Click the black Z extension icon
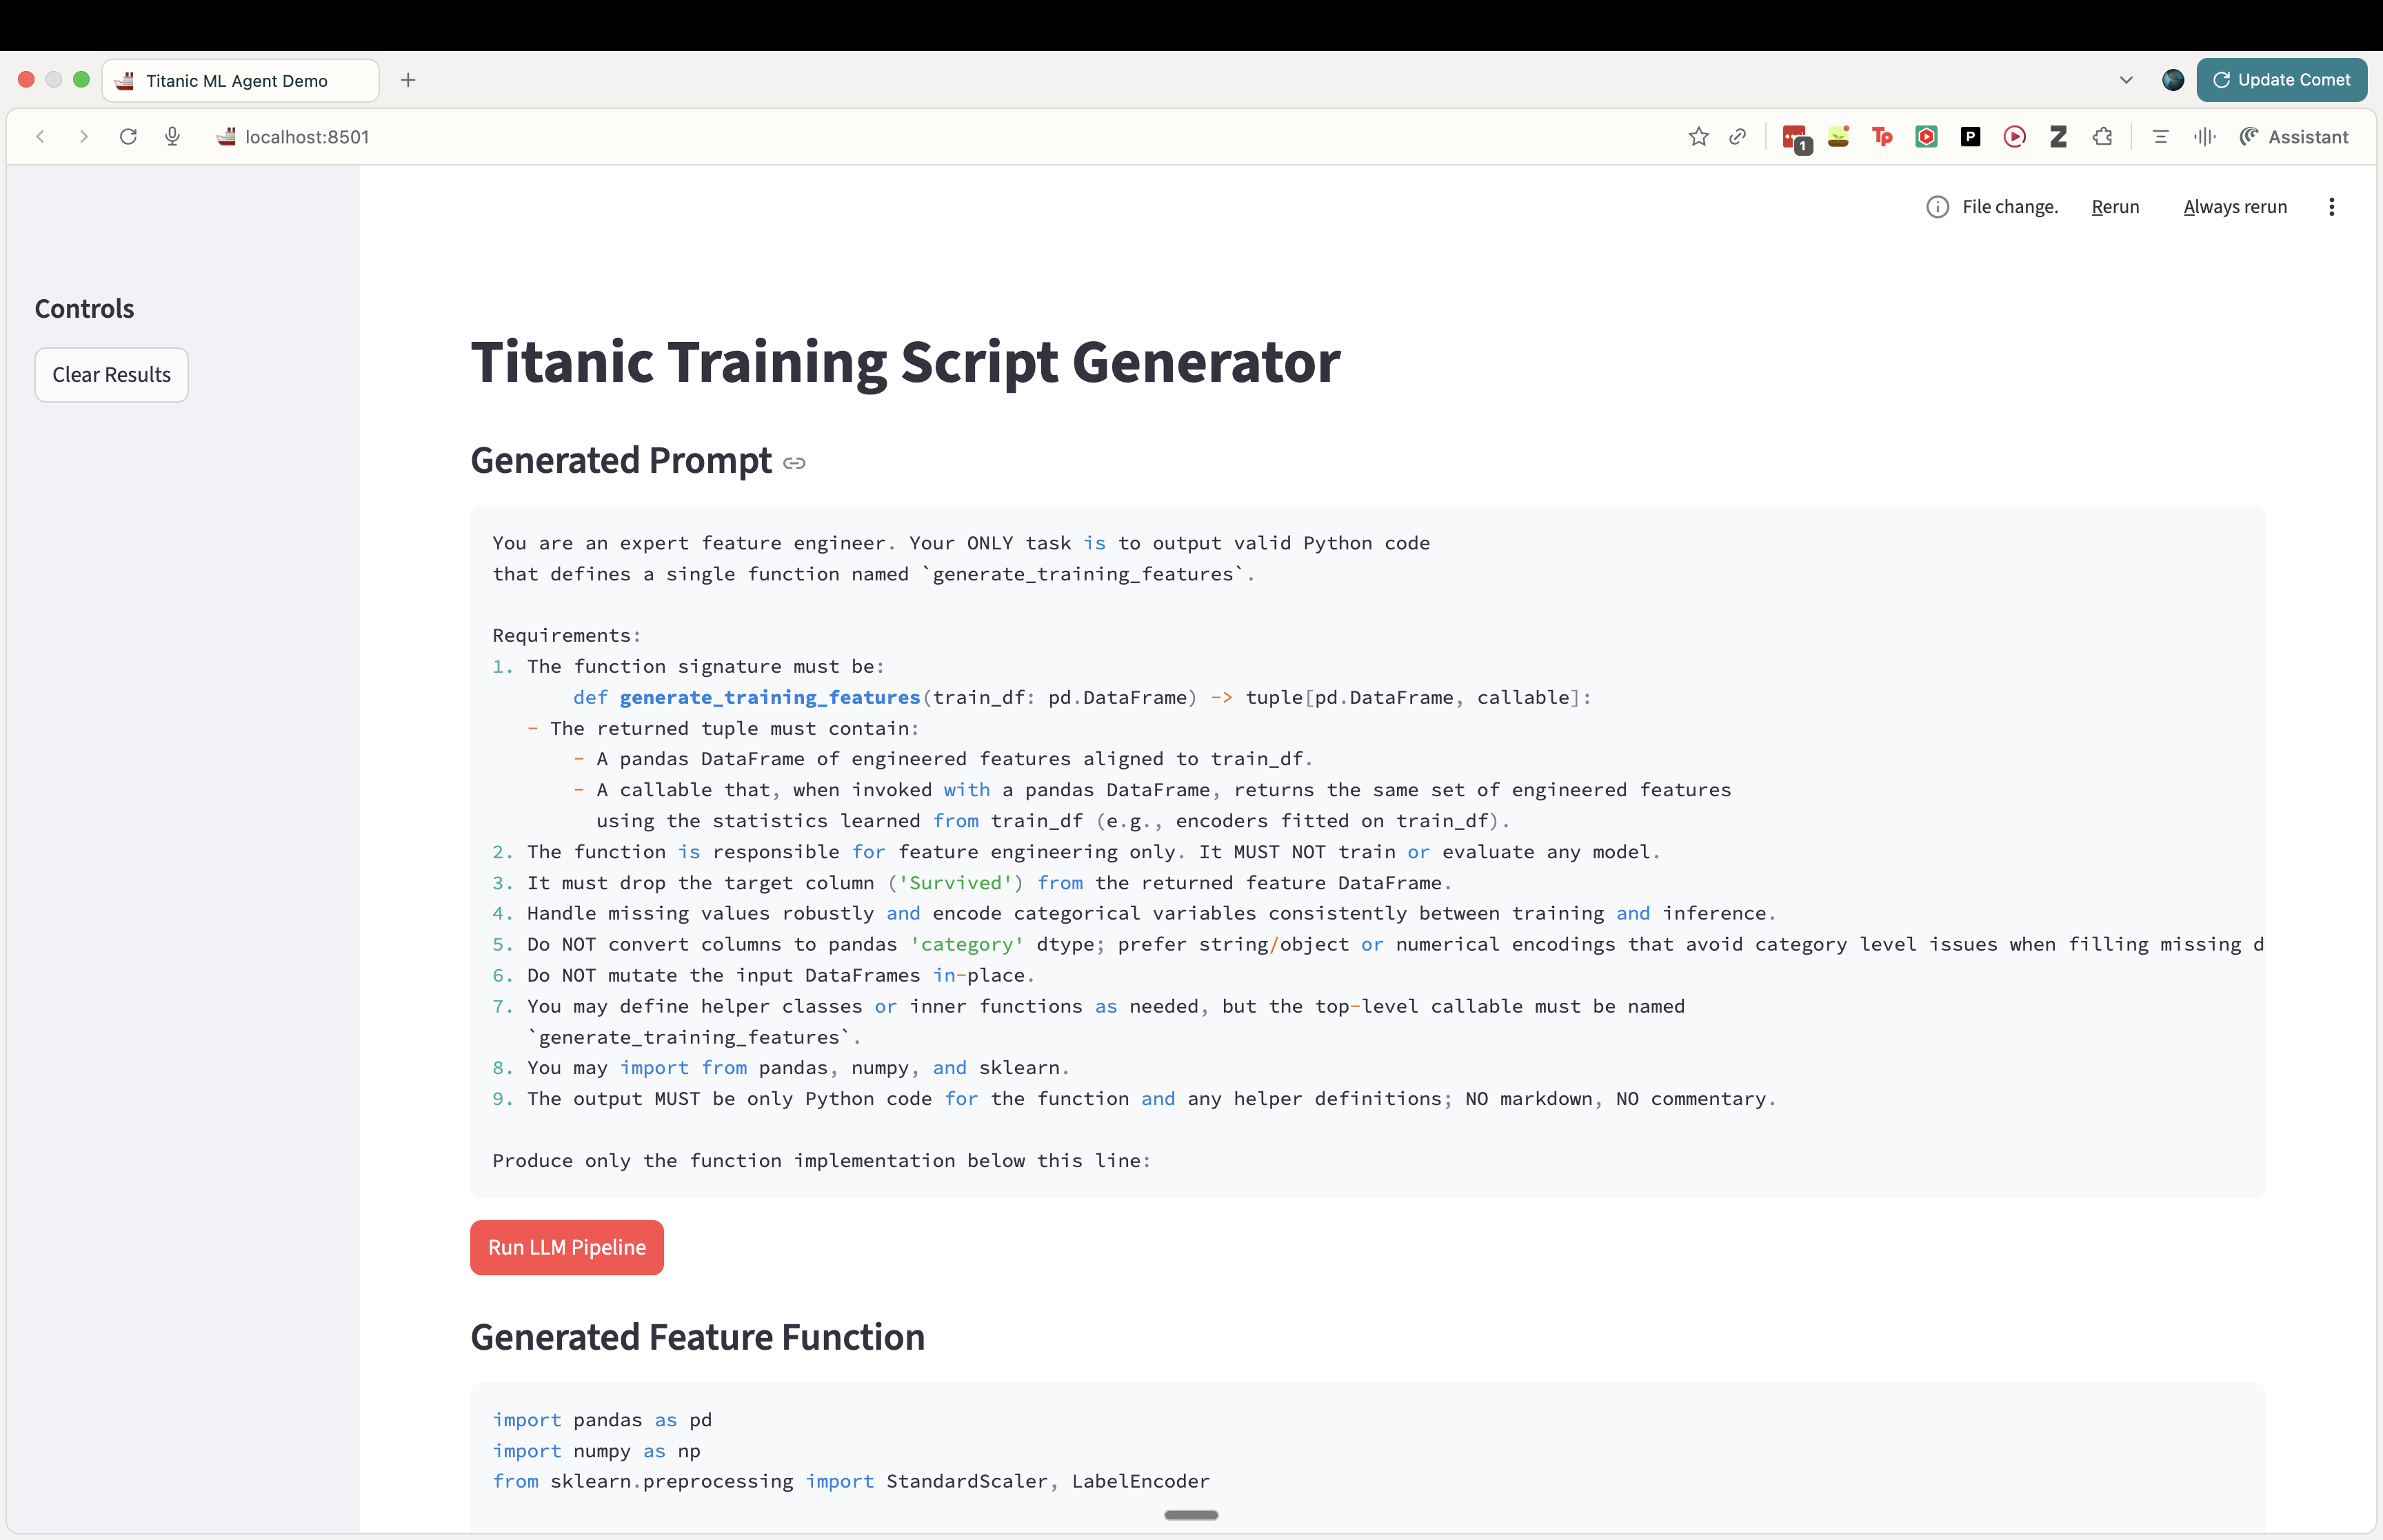The height and width of the screenshot is (1540, 2383). 2058,137
